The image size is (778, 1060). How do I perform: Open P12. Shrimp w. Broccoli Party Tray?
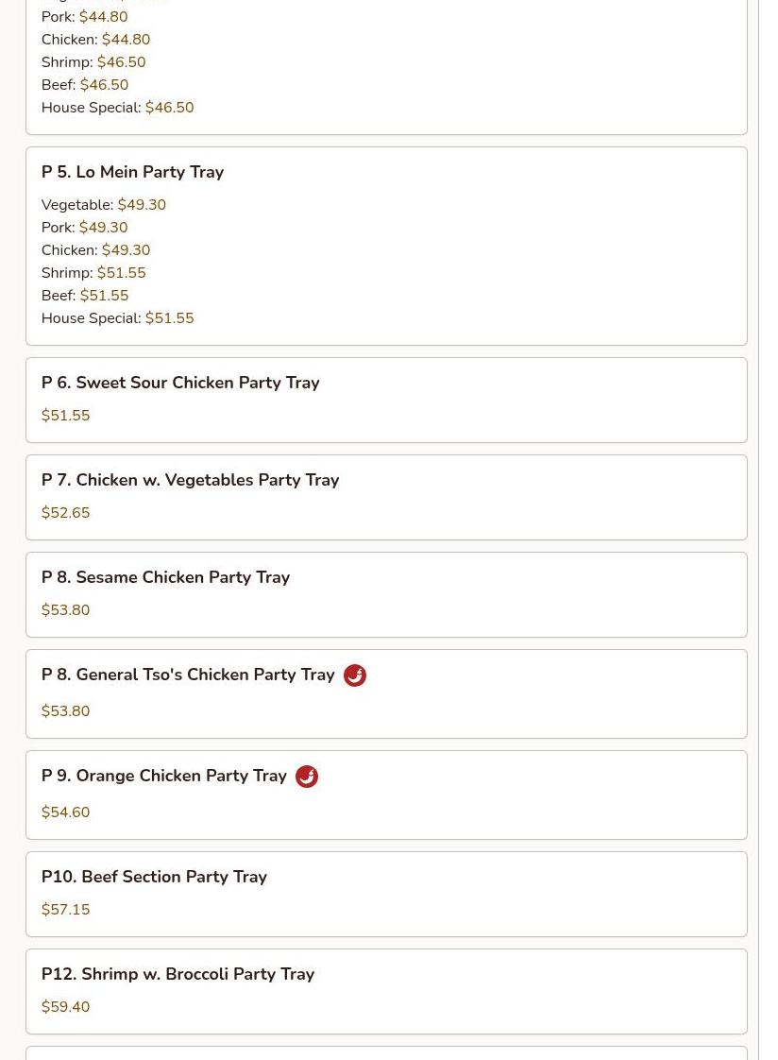click(x=178, y=974)
